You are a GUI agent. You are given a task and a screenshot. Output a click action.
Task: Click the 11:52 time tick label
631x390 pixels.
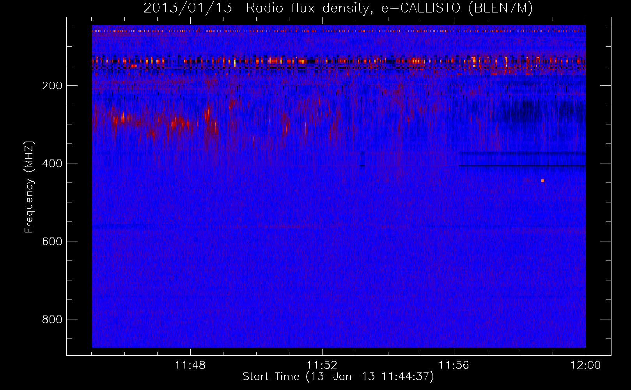322,365
